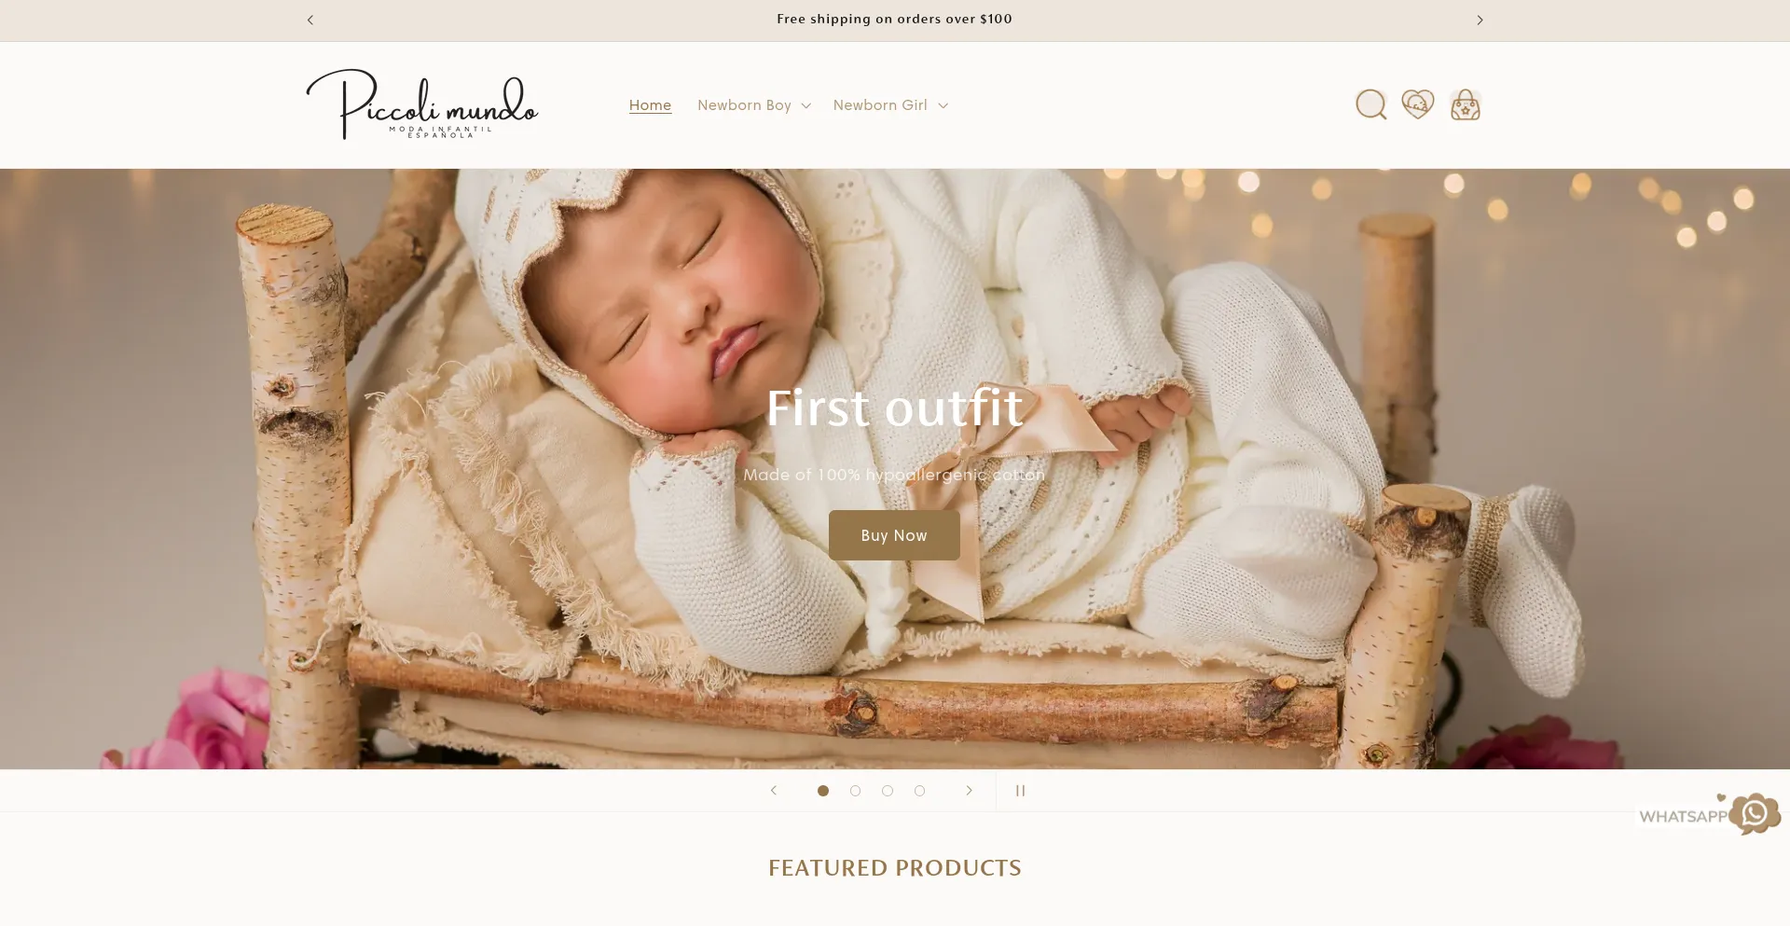Image resolution: width=1790 pixels, height=926 pixels.
Task: Open the search magnifier icon
Action: 1370,104
